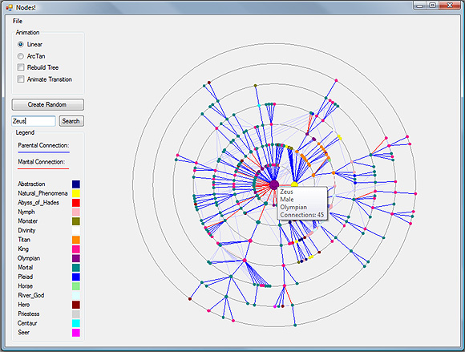This screenshot has width=465, height=352.
Task: Click the Zeus tooltip info box
Action: pyautogui.click(x=302, y=203)
